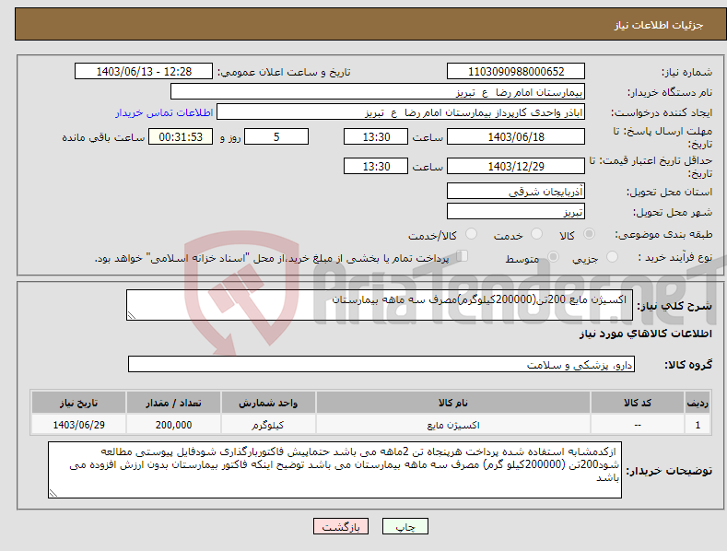
Task: Click the اکسیژن مایع item name cell
Action: point(453,425)
